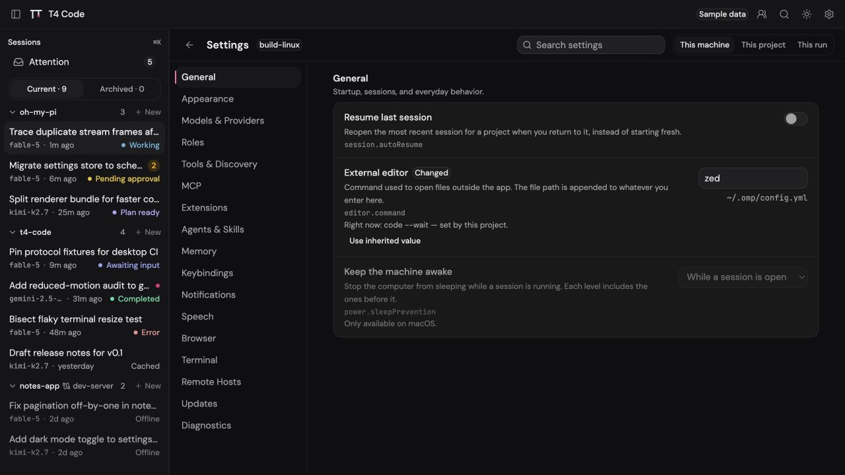Open the Browser settings category
Viewport: 845px width, 475px height.
[238, 338]
